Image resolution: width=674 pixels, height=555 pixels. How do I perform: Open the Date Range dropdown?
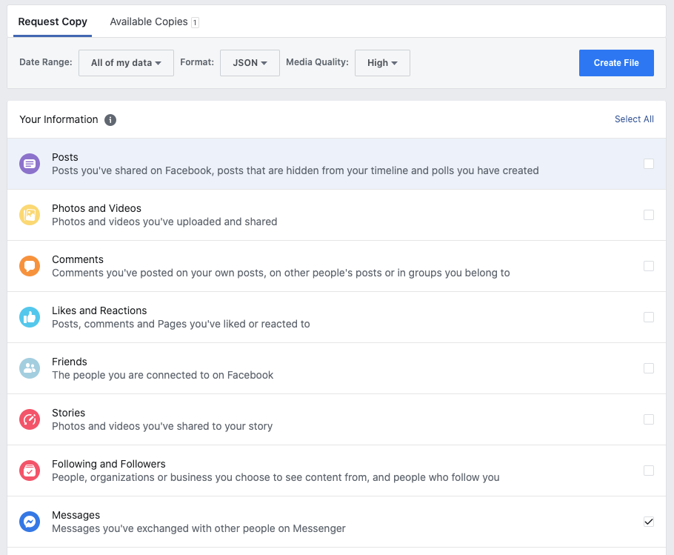(x=126, y=63)
